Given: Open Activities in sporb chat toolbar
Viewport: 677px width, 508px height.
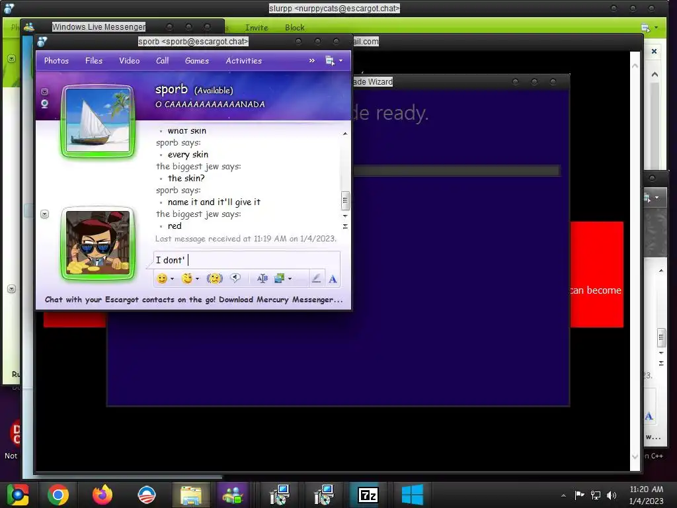Looking at the screenshot, I should click(243, 61).
